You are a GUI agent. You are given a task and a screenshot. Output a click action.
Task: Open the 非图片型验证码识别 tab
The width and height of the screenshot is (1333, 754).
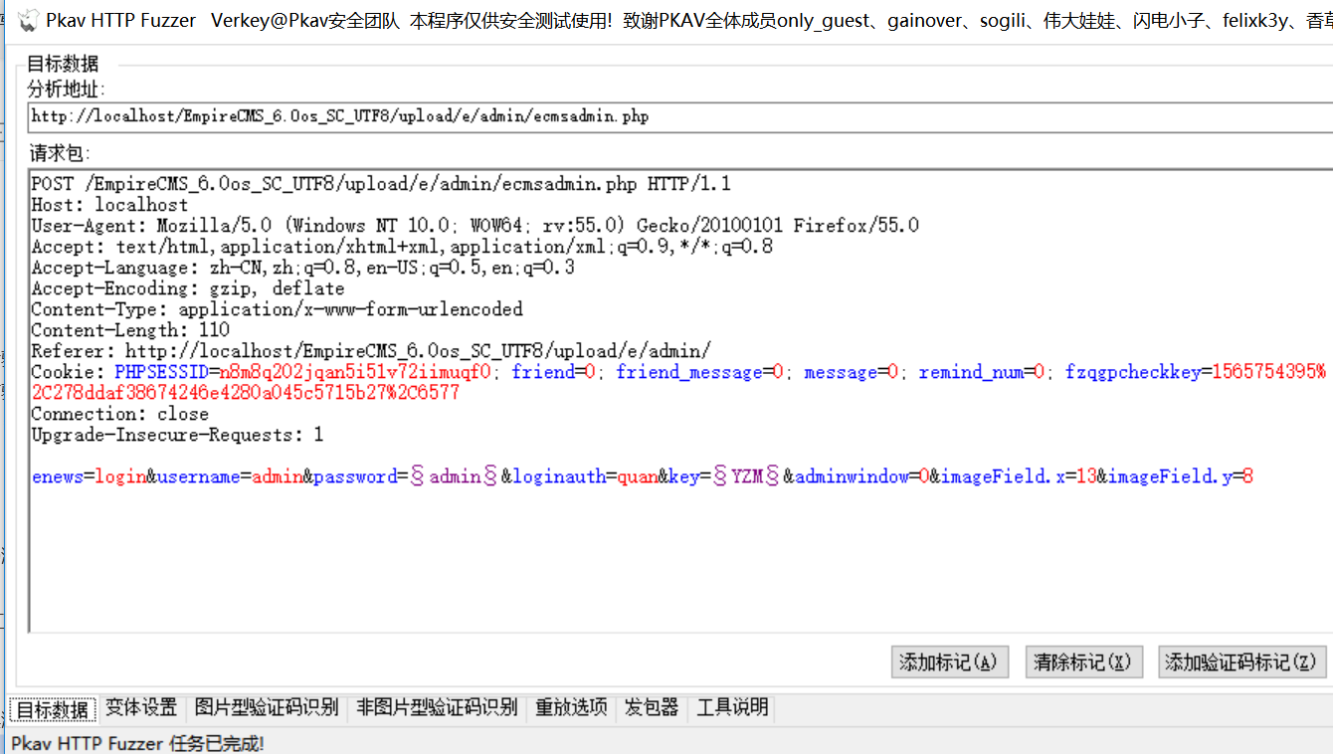pos(437,708)
